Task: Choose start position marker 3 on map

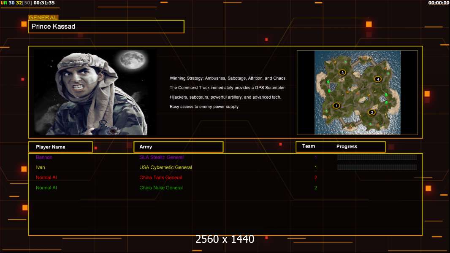Action: [342, 73]
